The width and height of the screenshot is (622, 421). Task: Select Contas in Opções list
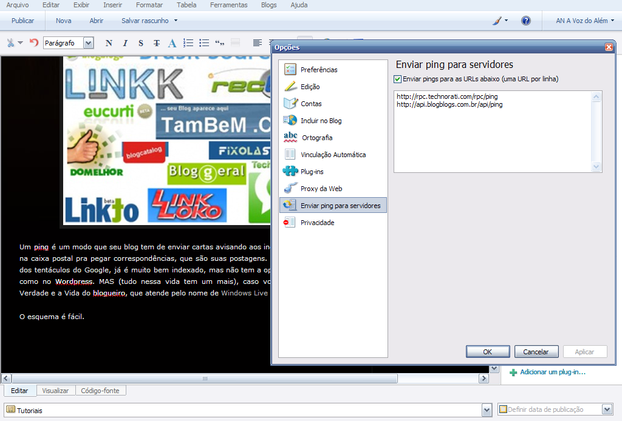click(x=333, y=103)
